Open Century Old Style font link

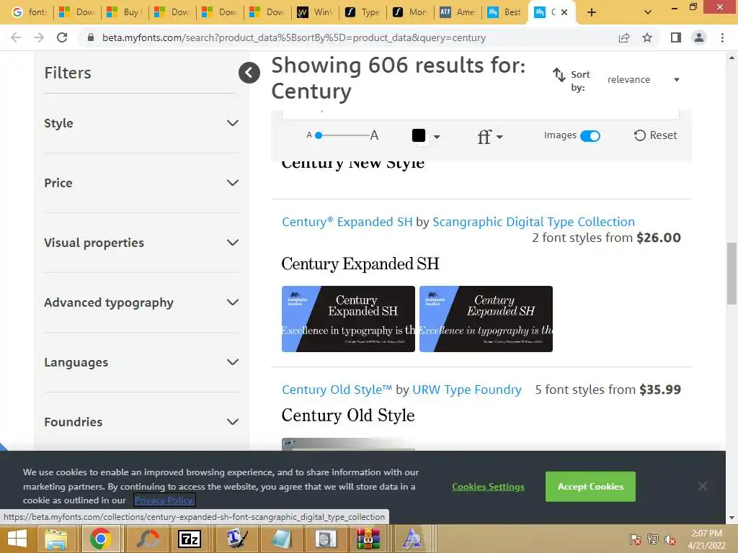coord(337,390)
